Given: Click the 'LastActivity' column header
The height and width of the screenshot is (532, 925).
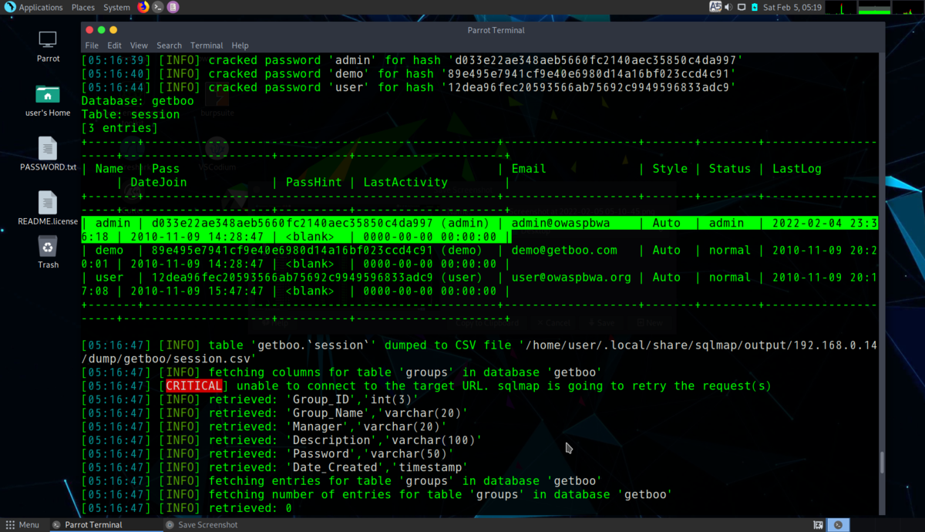Looking at the screenshot, I should coord(405,183).
